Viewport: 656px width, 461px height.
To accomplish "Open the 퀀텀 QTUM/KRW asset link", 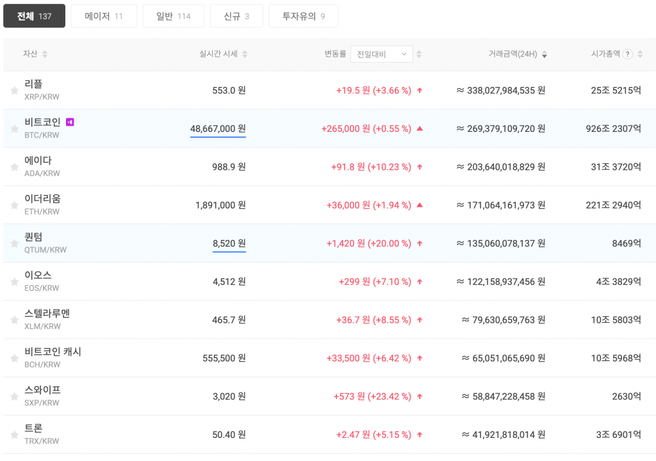I will click(33, 238).
